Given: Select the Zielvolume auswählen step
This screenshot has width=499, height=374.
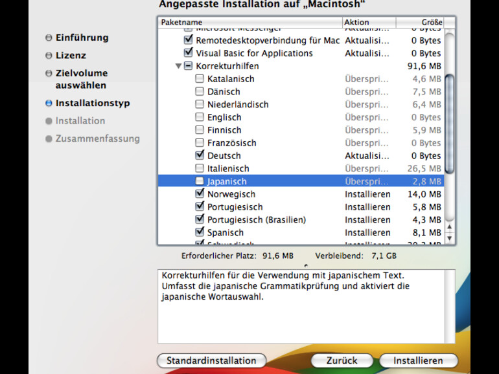Looking at the screenshot, I should 82,79.
